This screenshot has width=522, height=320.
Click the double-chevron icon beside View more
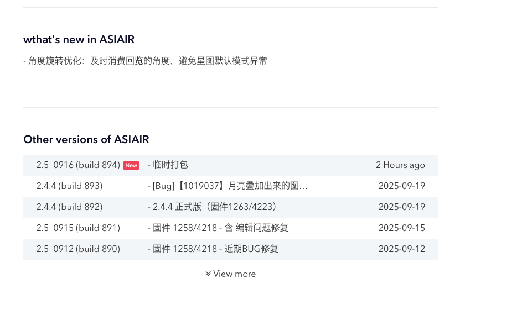(x=208, y=274)
